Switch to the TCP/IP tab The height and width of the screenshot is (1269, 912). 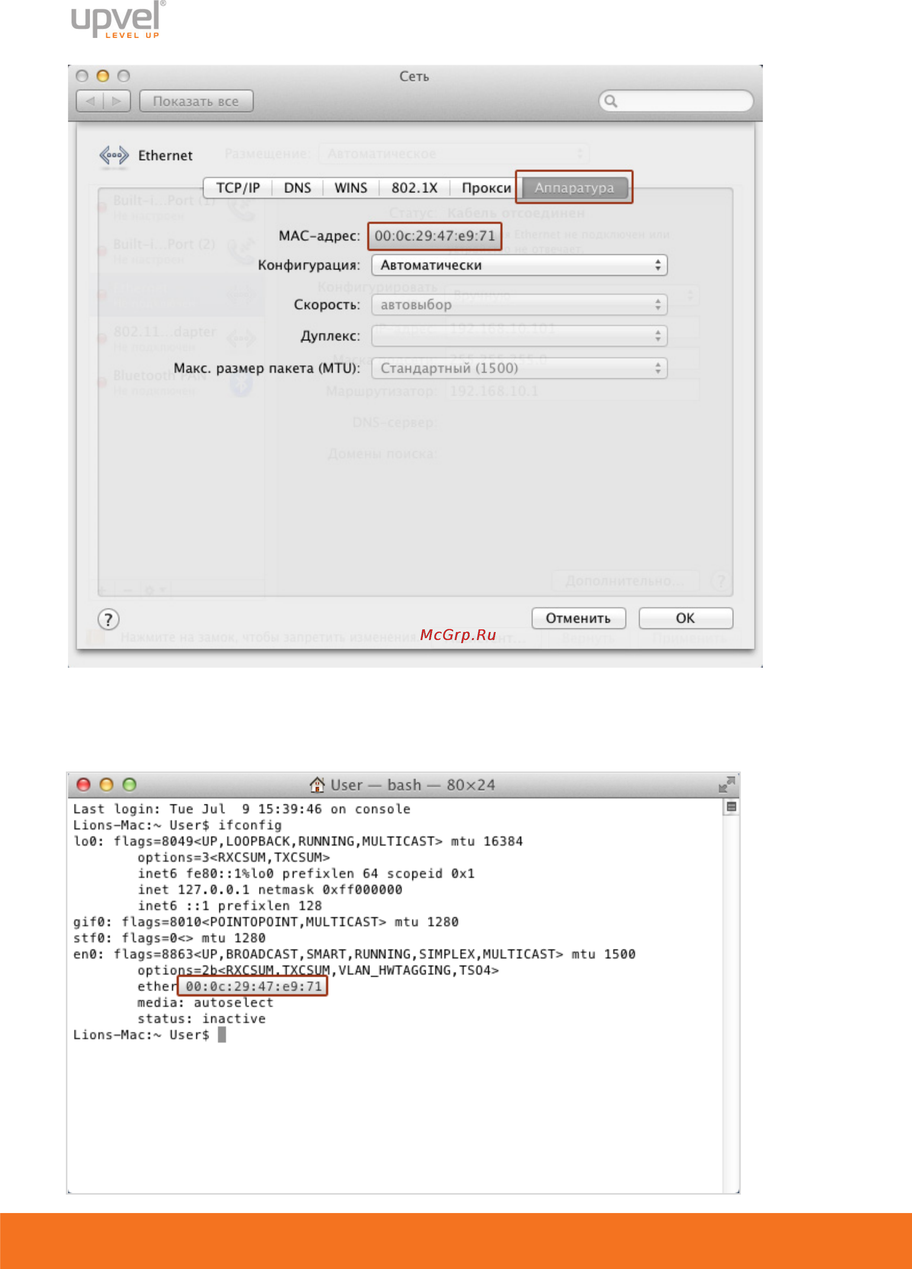[238, 188]
